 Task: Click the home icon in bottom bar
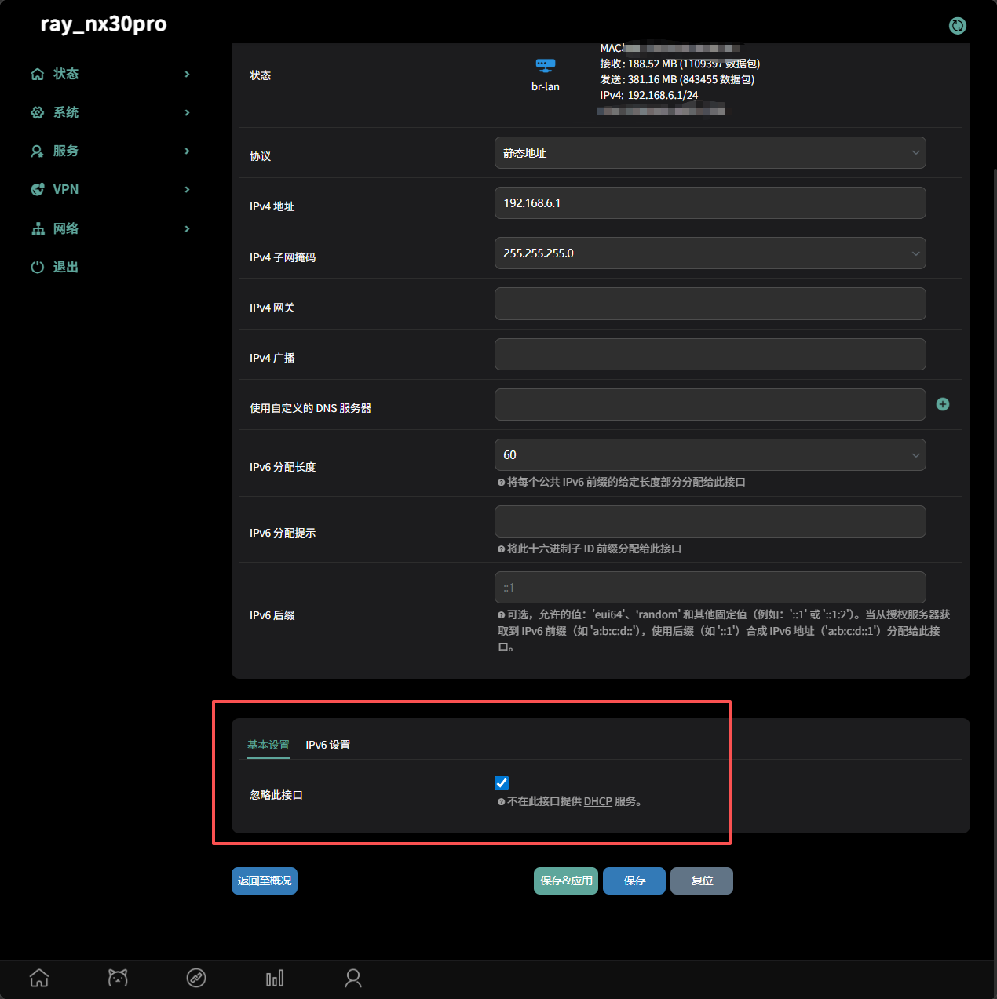pyautogui.click(x=39, y=978)
